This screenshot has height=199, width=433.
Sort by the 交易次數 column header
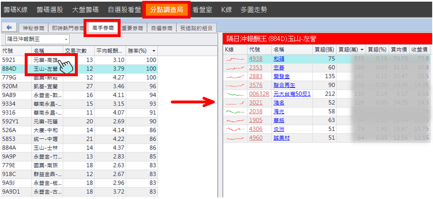(78, 51)
